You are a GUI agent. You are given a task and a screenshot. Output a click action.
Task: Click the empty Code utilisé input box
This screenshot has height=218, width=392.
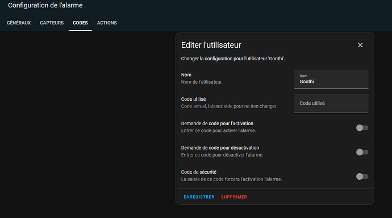coord(331,104)
